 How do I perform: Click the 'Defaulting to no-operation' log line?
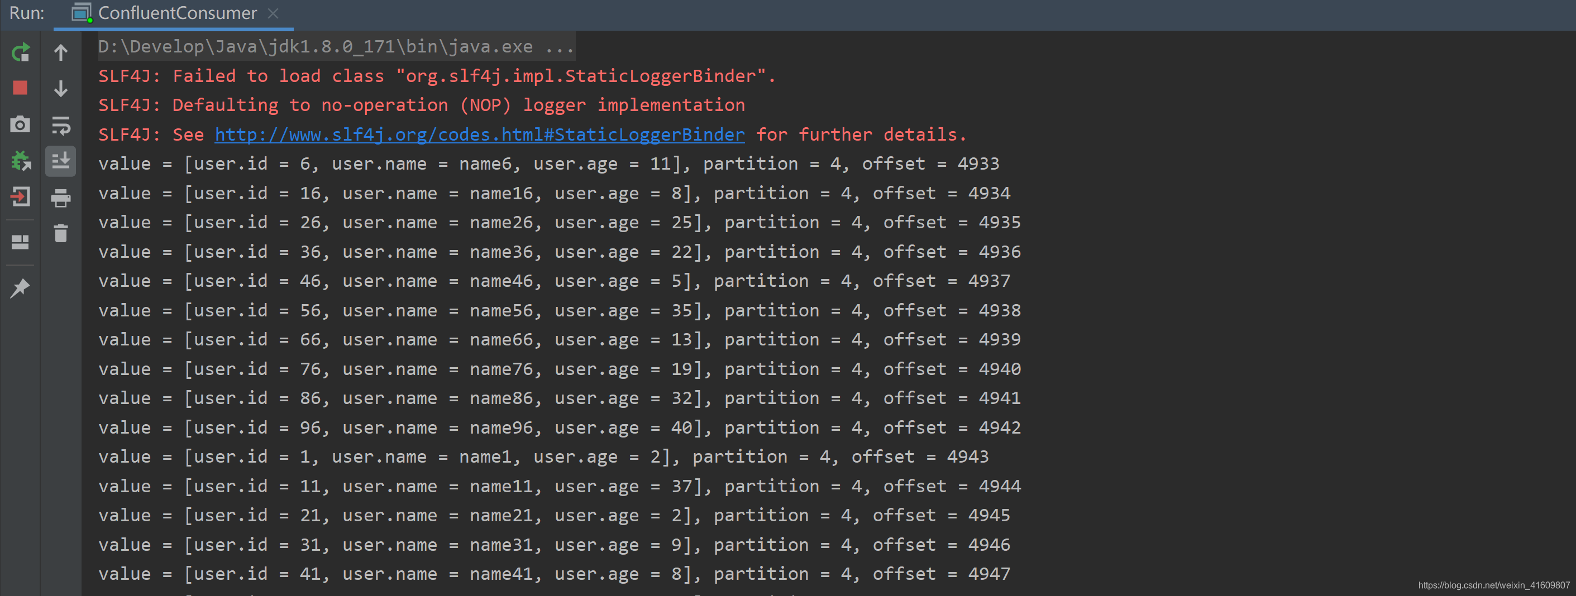(x=422, y=105)
